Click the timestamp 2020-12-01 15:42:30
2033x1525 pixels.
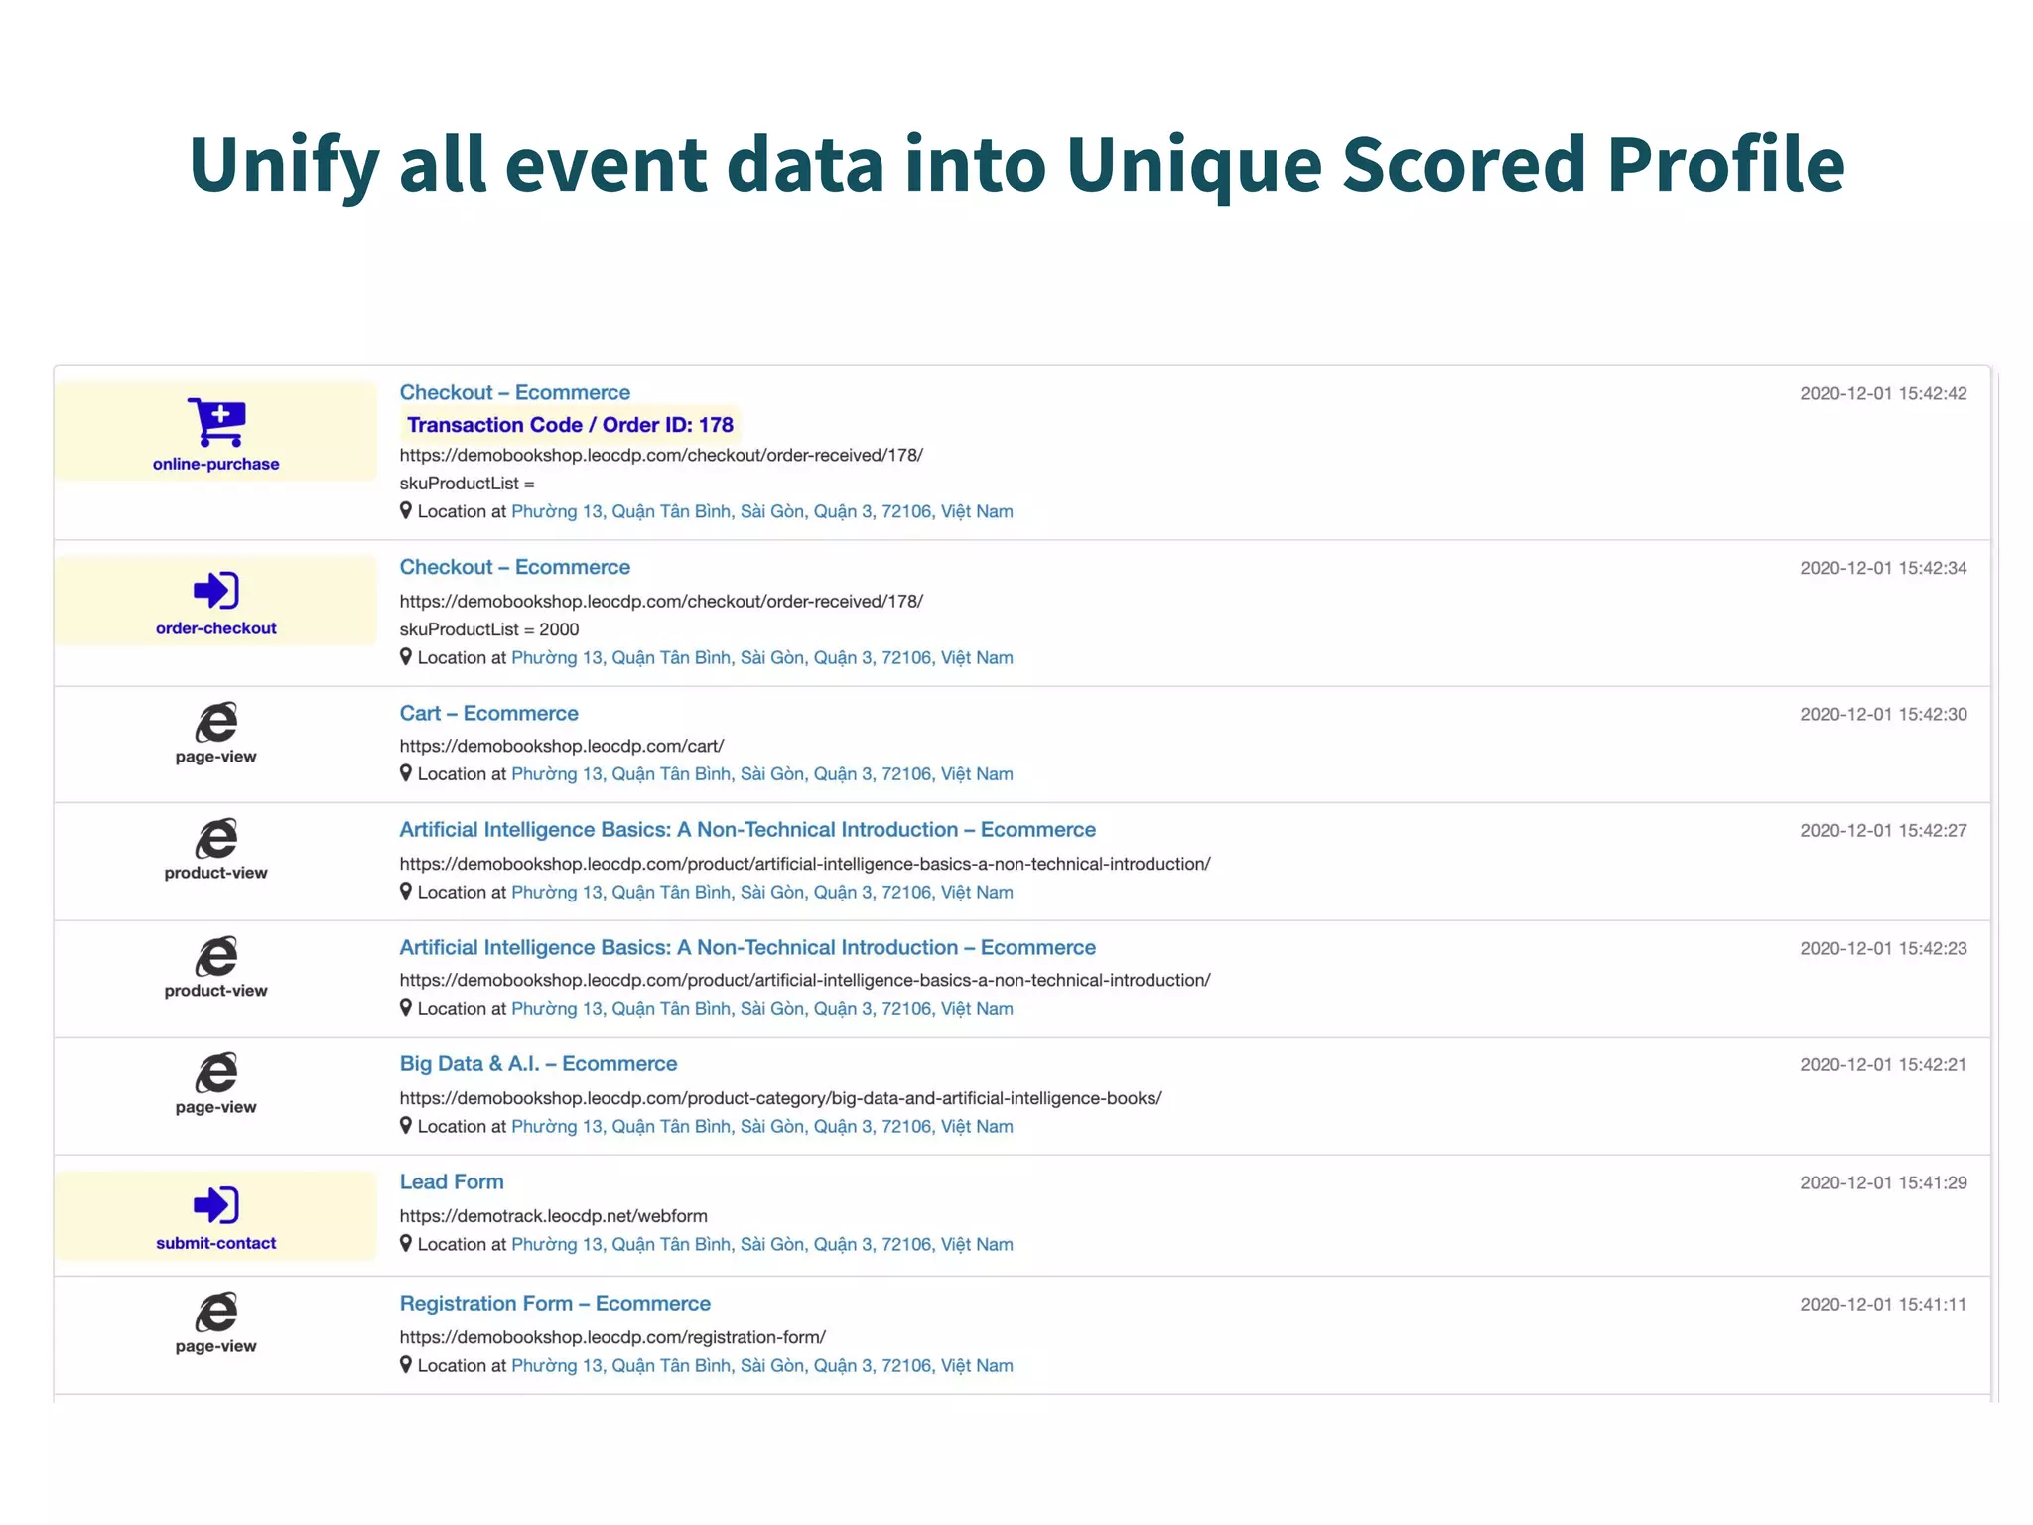[x=1883, y=714]
